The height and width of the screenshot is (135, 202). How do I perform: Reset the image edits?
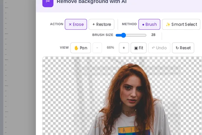click(183, 48)
